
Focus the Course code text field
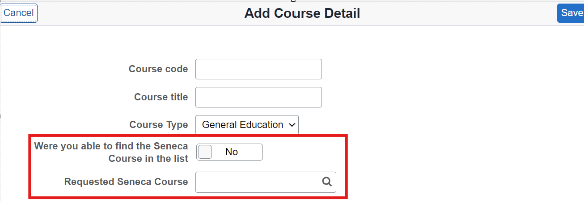click(x=258, y=69)
